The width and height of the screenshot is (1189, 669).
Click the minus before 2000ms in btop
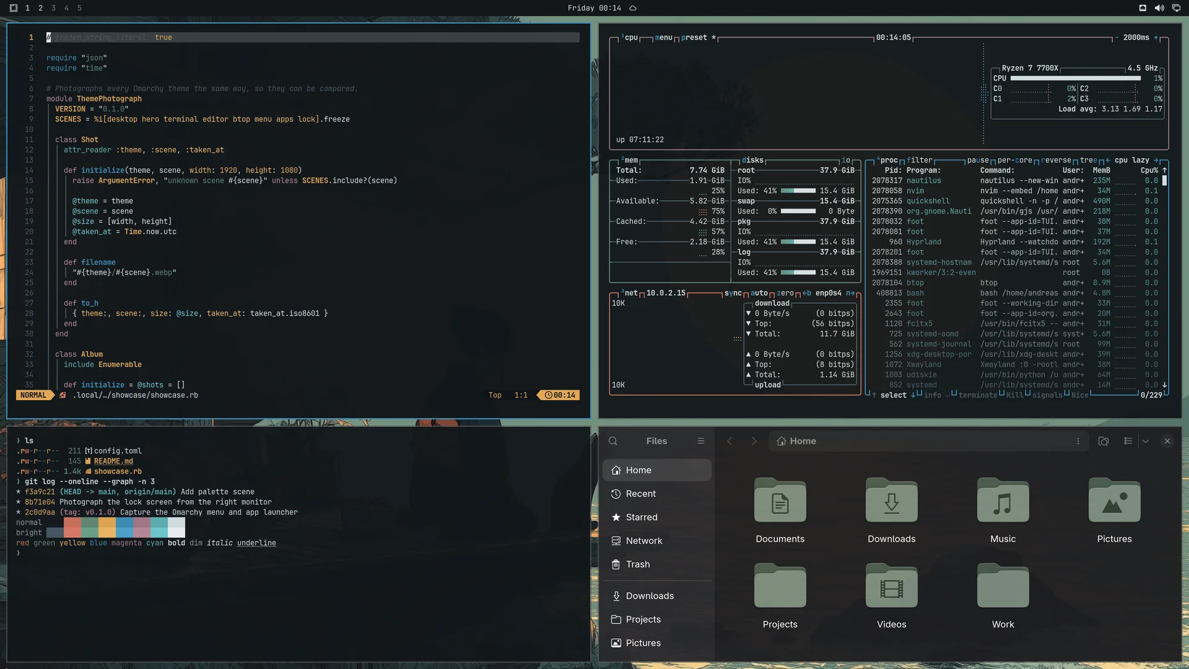[1117, 38]
